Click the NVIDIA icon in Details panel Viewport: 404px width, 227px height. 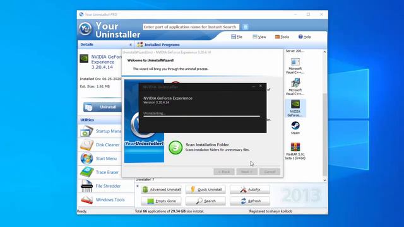click(x=84, y=59)
